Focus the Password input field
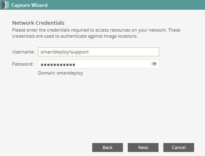The width and height of the screenshot is (205, 156). [x=99, y=64]
